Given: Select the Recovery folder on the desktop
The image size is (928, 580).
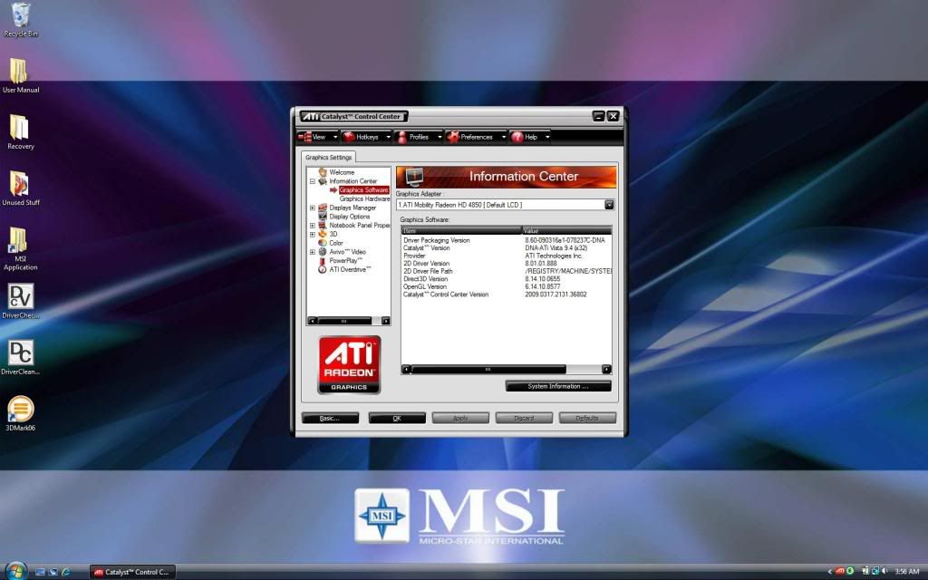Looking at the screenshot, I should [21, 132].
